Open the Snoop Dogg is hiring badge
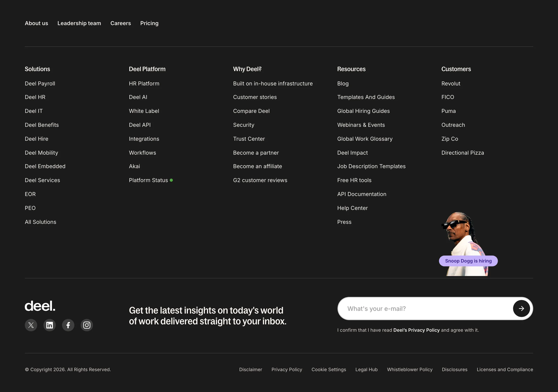Viewport: 558px width, 392px height. [x=468, y=261]
